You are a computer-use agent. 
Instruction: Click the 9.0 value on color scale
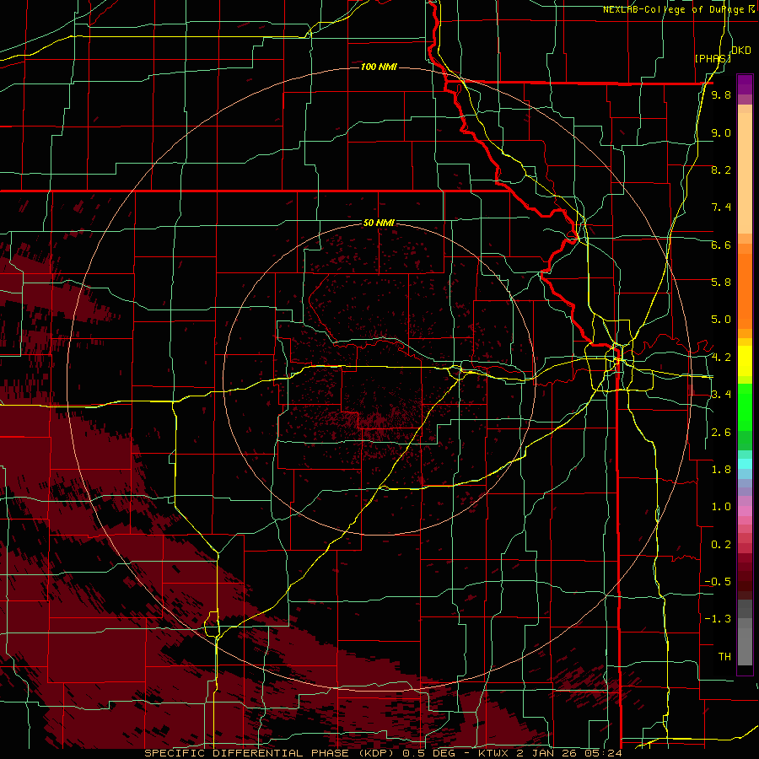[721, 132]
